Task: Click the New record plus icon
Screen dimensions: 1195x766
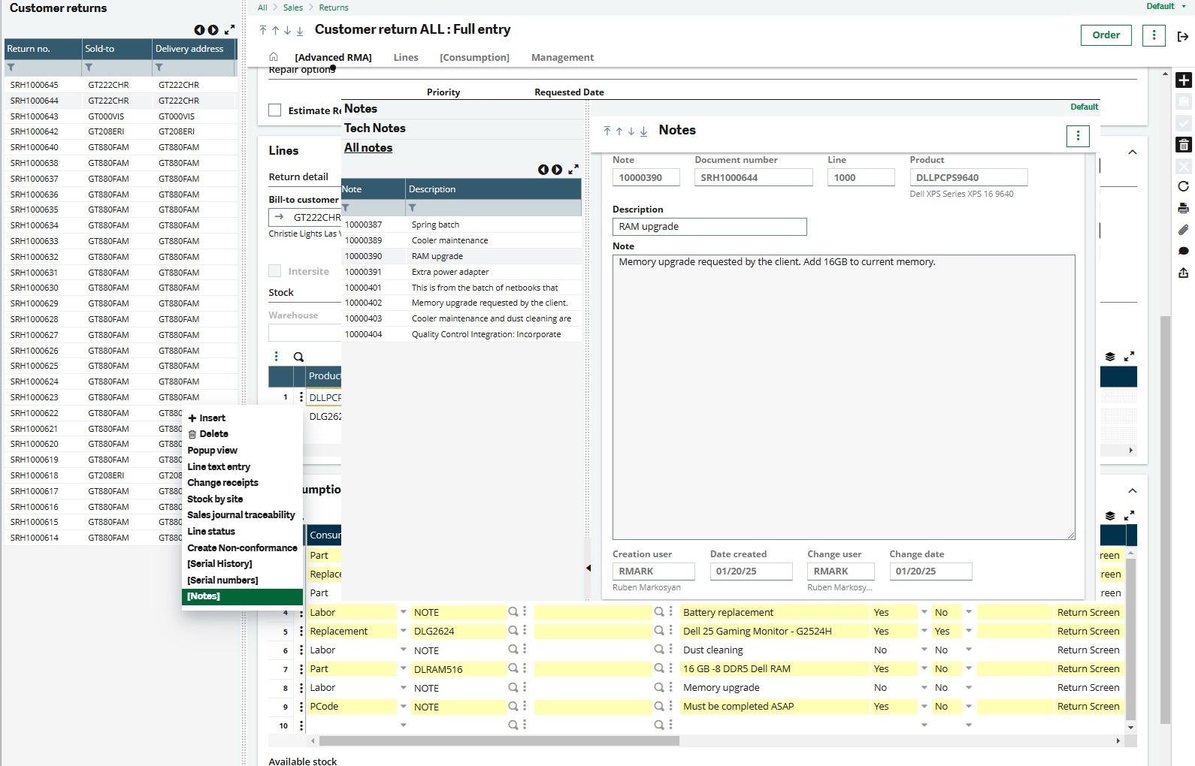Action: pyautogui.click(x=1183, y=80)
